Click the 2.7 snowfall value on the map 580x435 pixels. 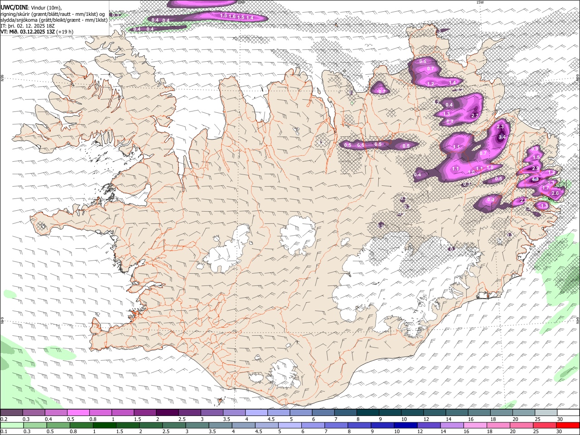click(475, 116)
